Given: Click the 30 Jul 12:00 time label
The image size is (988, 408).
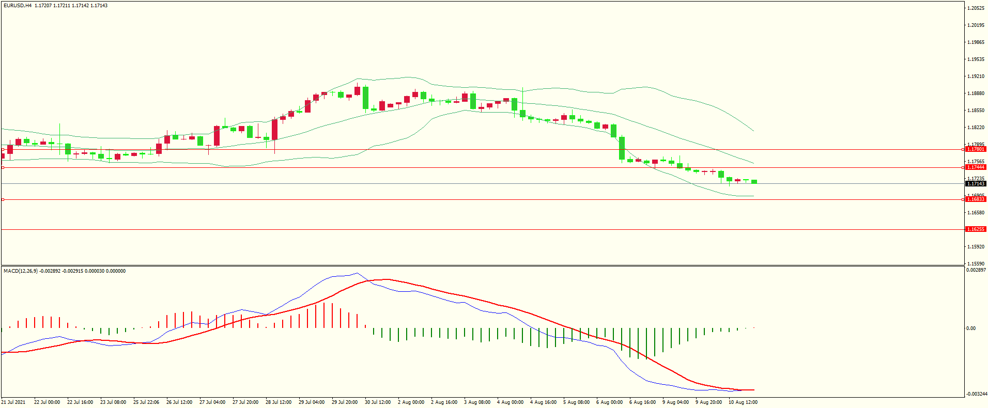Looking at the screenshot, I should pos(378,402).
